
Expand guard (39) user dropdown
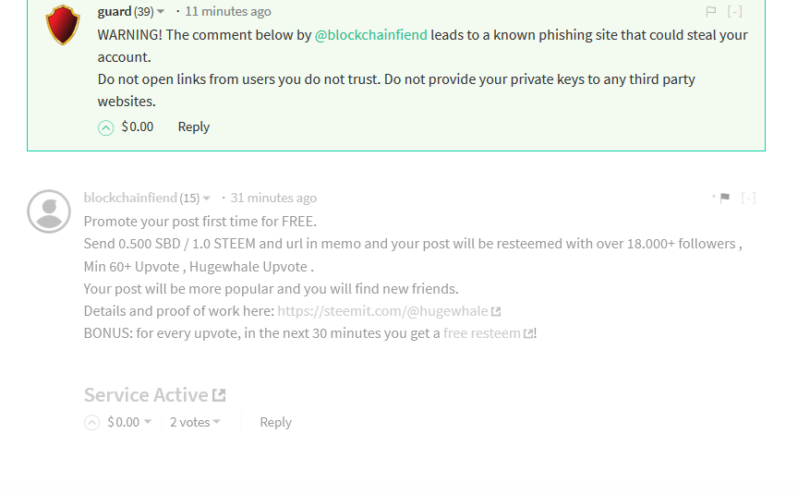click(161, 11)
